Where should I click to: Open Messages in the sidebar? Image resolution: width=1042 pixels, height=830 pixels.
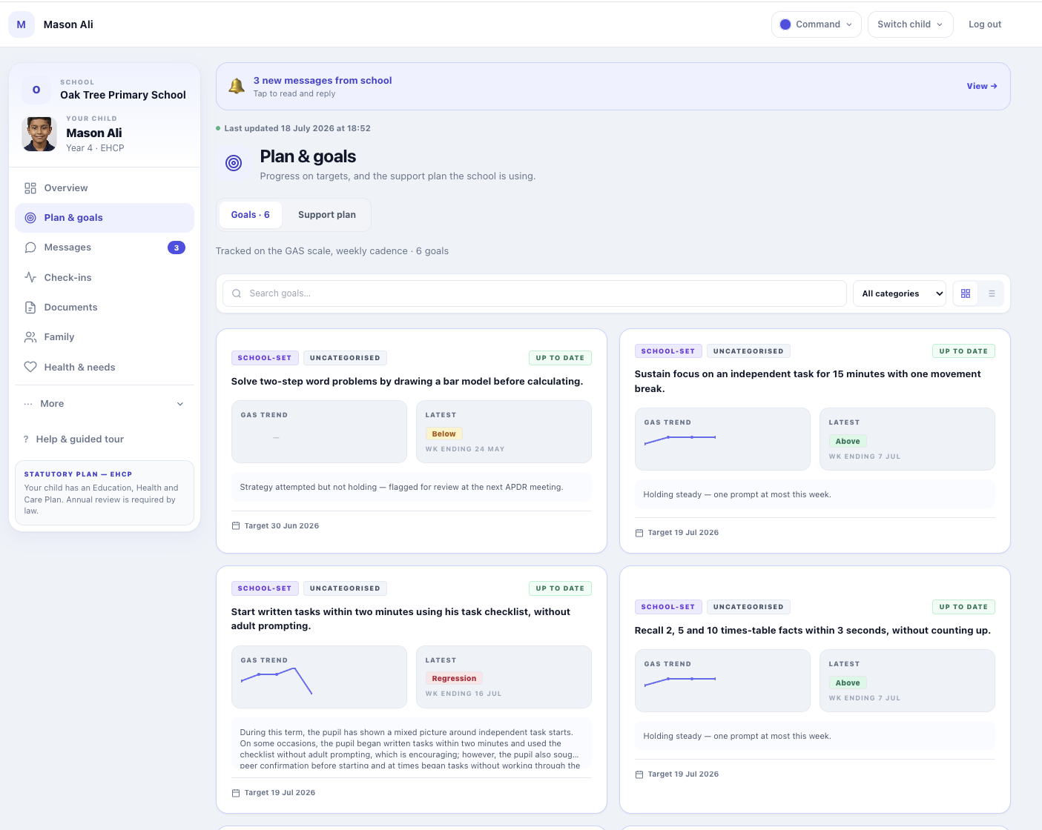click(x=105, y=248)
